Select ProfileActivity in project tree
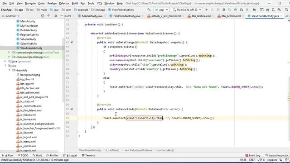Image resolution: width=290 pixels, height=163 pixels. [29, 30]
